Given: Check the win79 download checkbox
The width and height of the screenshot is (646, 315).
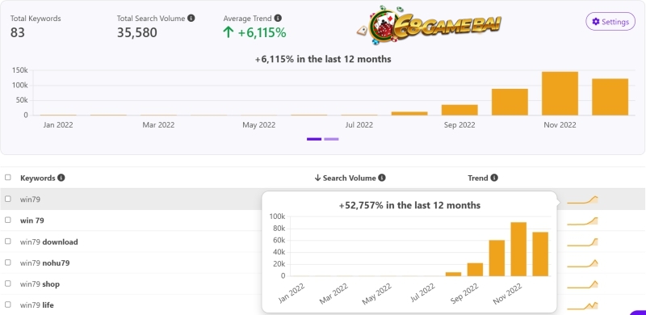Looking at the screenshot, I should pos(8,241).
